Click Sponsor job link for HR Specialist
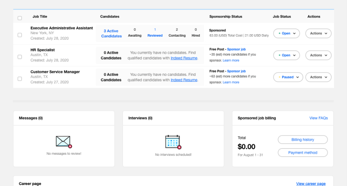The width and height of the screenshot is (347, 186). [x=236, y=50]
